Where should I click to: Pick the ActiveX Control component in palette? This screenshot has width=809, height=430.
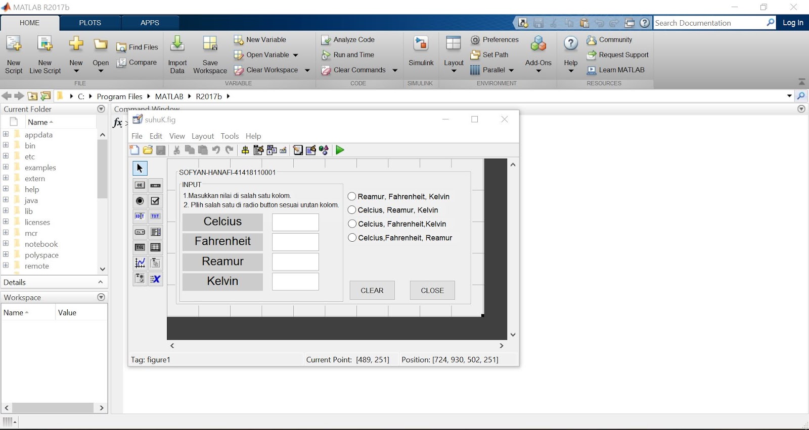coord(156,279)
